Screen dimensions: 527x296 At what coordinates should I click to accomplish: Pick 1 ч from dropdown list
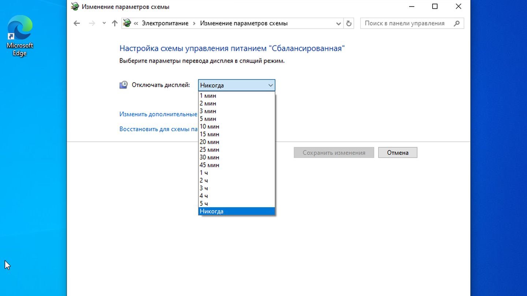237,172
